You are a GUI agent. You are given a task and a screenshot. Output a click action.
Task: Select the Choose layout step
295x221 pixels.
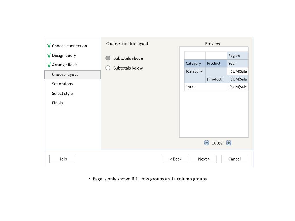point(65,74)
